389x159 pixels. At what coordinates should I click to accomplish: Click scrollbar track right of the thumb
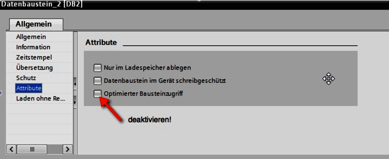tap(54, 149)
